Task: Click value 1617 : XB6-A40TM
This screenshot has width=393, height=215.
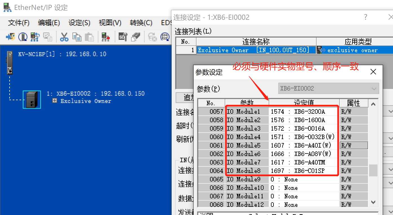Action: point(304,162)
